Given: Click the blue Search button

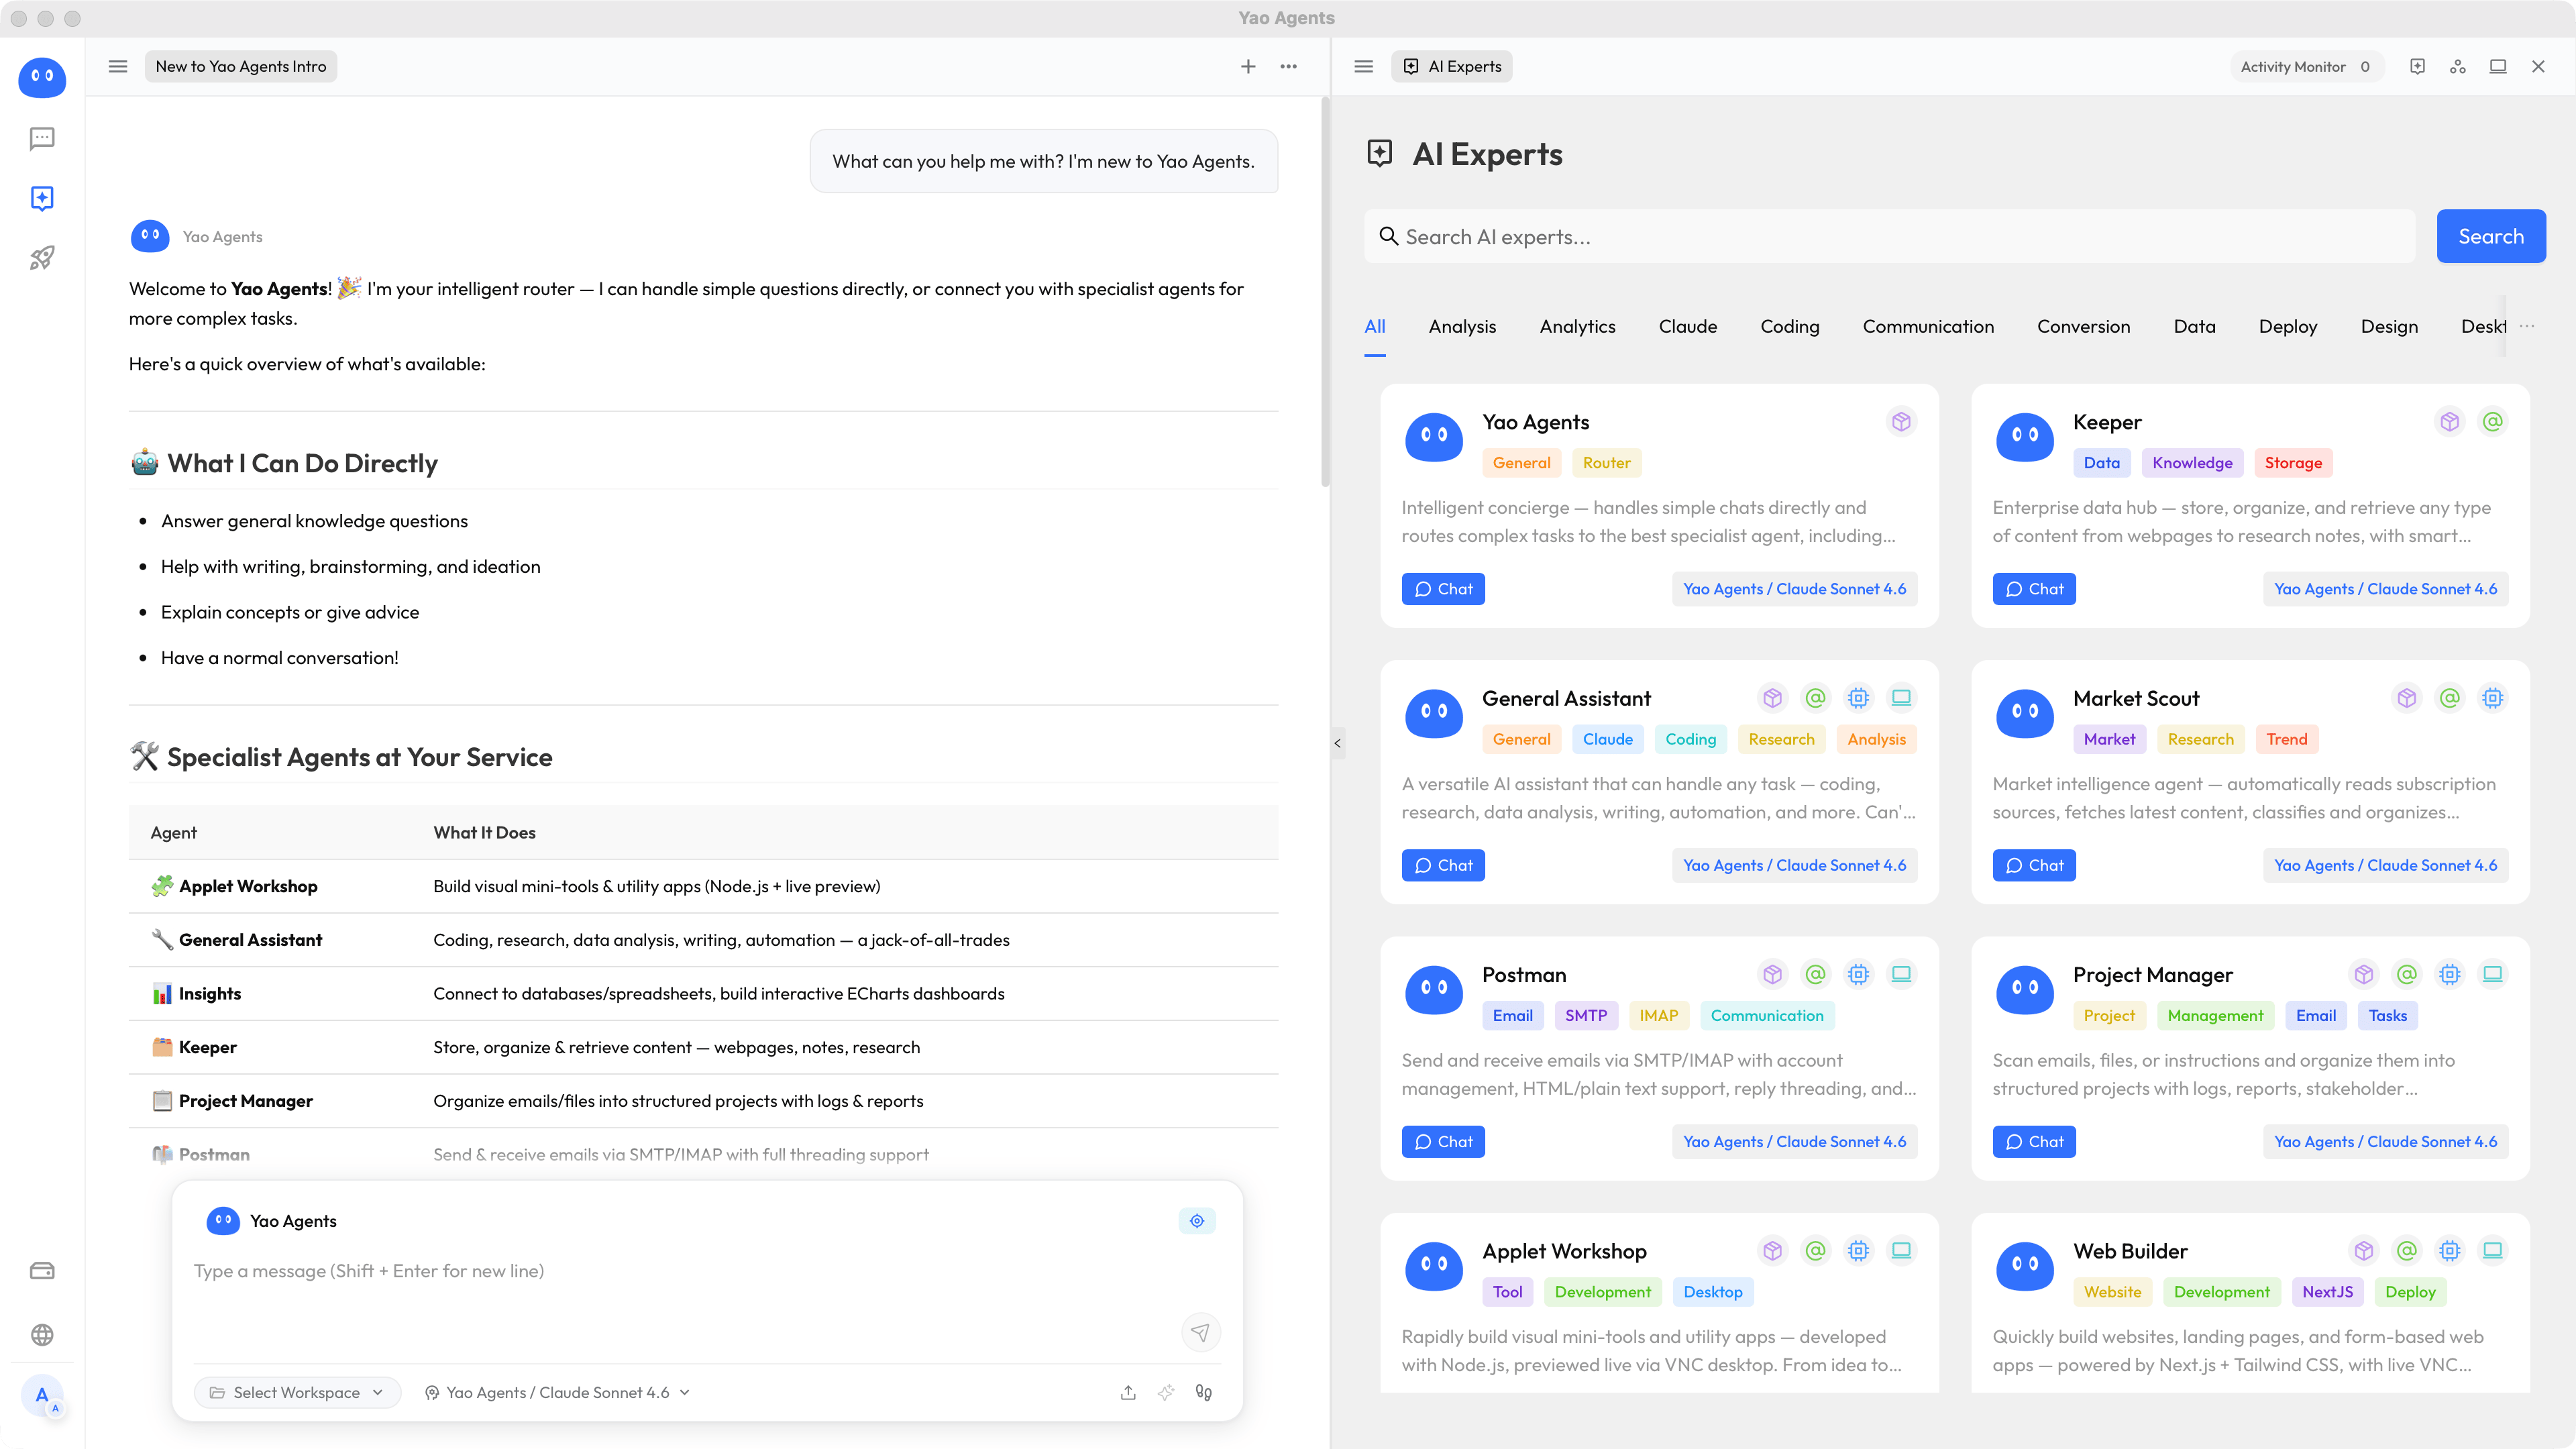Looking at the screenshot, I should pyautogui.click(x=2491, y=236).
